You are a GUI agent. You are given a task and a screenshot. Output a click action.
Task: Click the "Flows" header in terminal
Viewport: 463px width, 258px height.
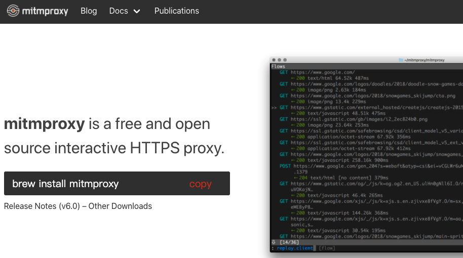click(278, 67)
